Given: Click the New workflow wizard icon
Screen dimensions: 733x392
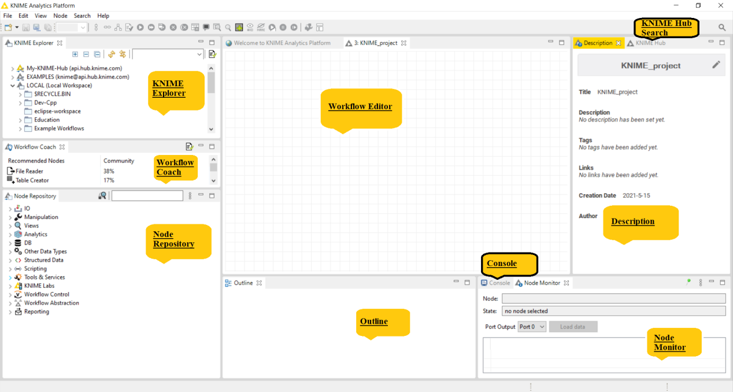Looking at the screenshot, I should click(x=8, y=27).
